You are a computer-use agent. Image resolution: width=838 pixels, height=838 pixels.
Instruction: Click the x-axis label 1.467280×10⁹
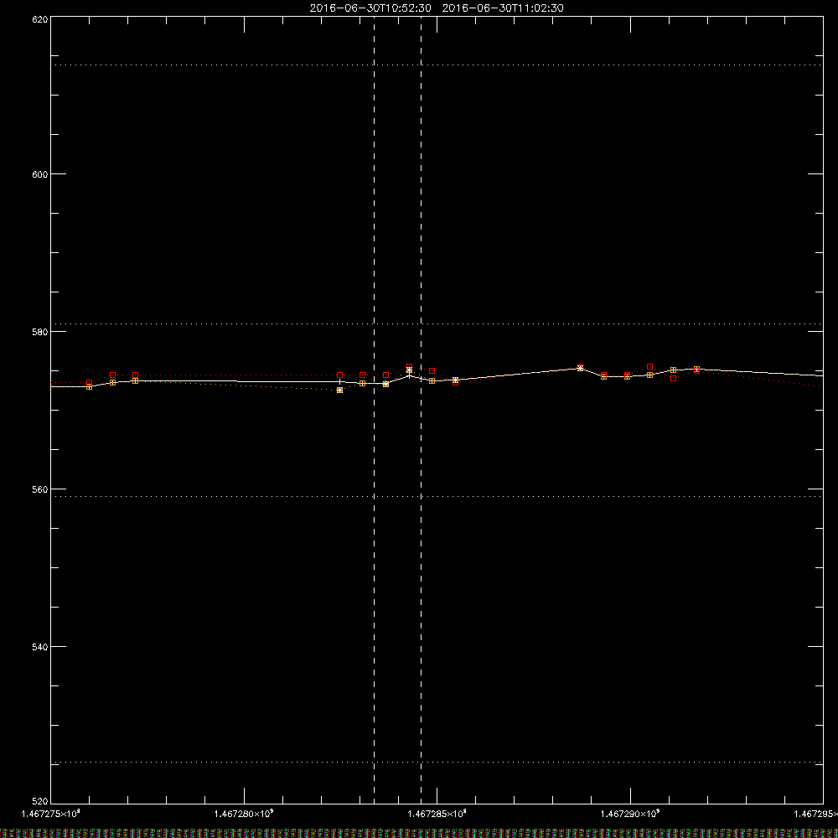244,814
